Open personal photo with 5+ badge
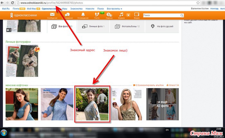225x138 pixels. pyautogui.click(x=22, y=61)
